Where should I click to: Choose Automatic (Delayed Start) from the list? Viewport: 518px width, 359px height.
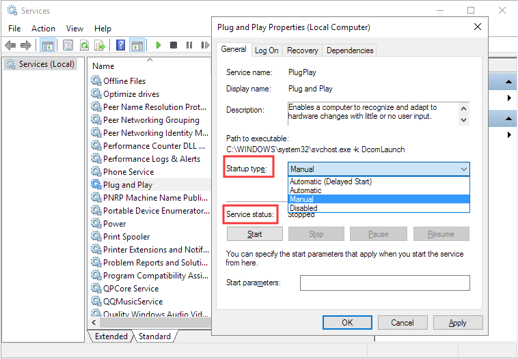[x=330, y=182]
